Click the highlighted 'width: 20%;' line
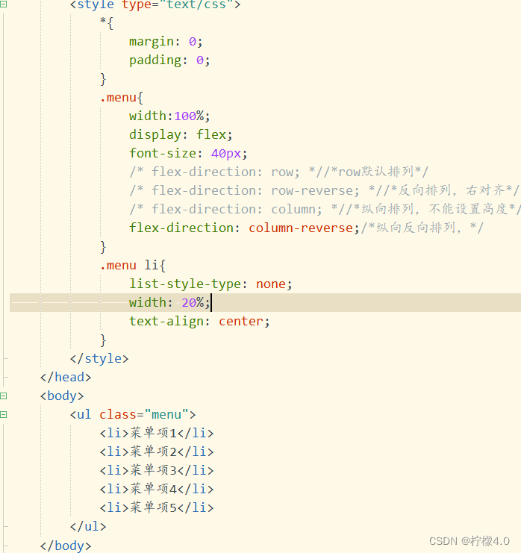Image resolution: width=521 pixels, height=553 pixels. click(265, 302)
